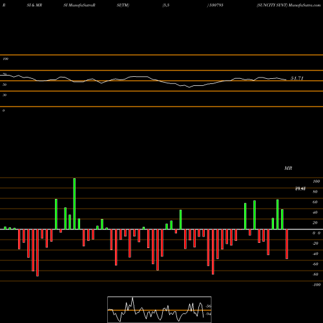
Task: Click the SI & MR header text
Action: pos(34,5)
